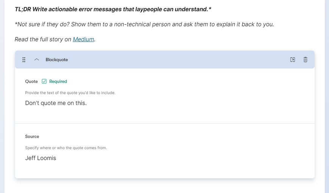
Task: Collapse the Blockquote block with the chevron
Action: click(x=37, y=60)
